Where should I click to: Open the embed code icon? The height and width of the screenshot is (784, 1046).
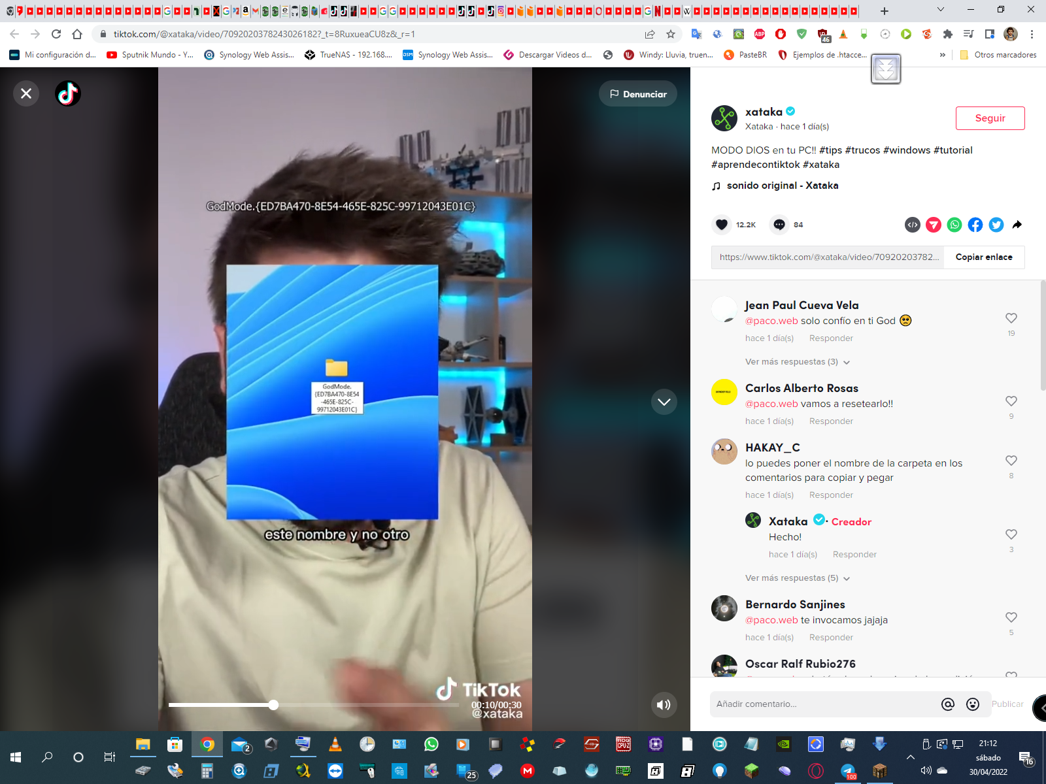point(913,225)
